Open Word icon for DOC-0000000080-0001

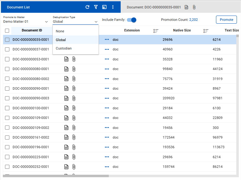point(66,69)
